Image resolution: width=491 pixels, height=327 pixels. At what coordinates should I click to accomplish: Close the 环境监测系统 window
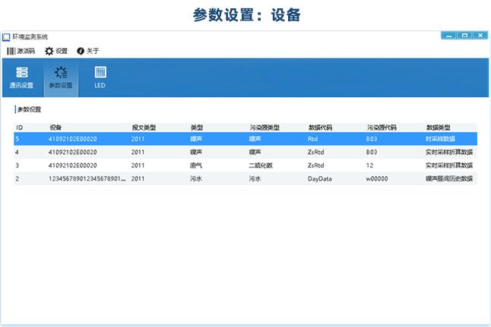(479, 36)
